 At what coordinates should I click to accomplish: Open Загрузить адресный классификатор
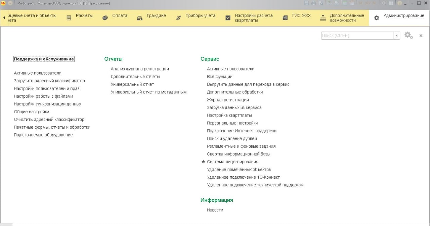49,81
